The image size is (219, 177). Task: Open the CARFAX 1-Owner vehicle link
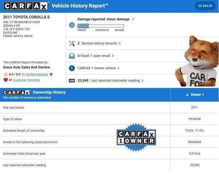coord(97,68)
